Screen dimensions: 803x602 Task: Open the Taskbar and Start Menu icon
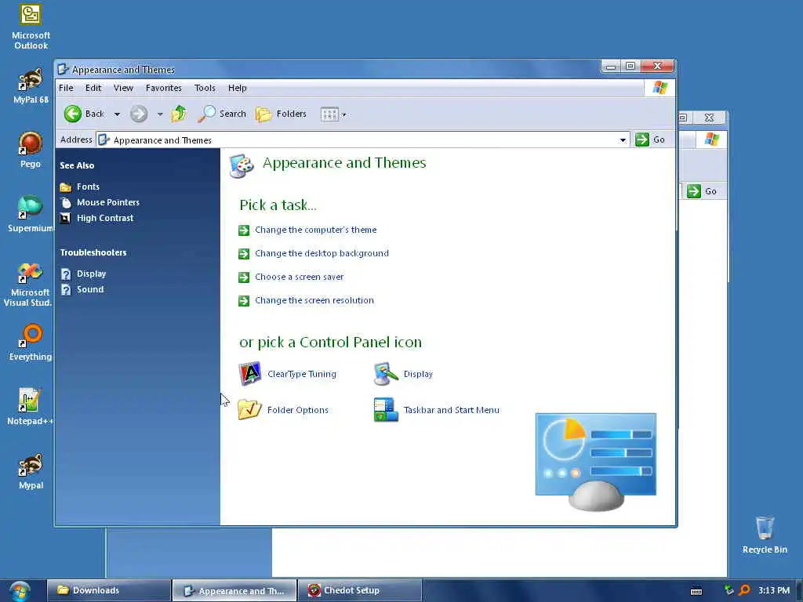(x=436, y=409)
